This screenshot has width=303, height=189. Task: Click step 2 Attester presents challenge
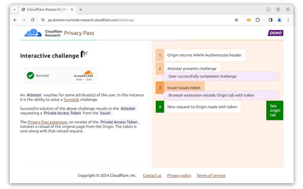[188, 68]
